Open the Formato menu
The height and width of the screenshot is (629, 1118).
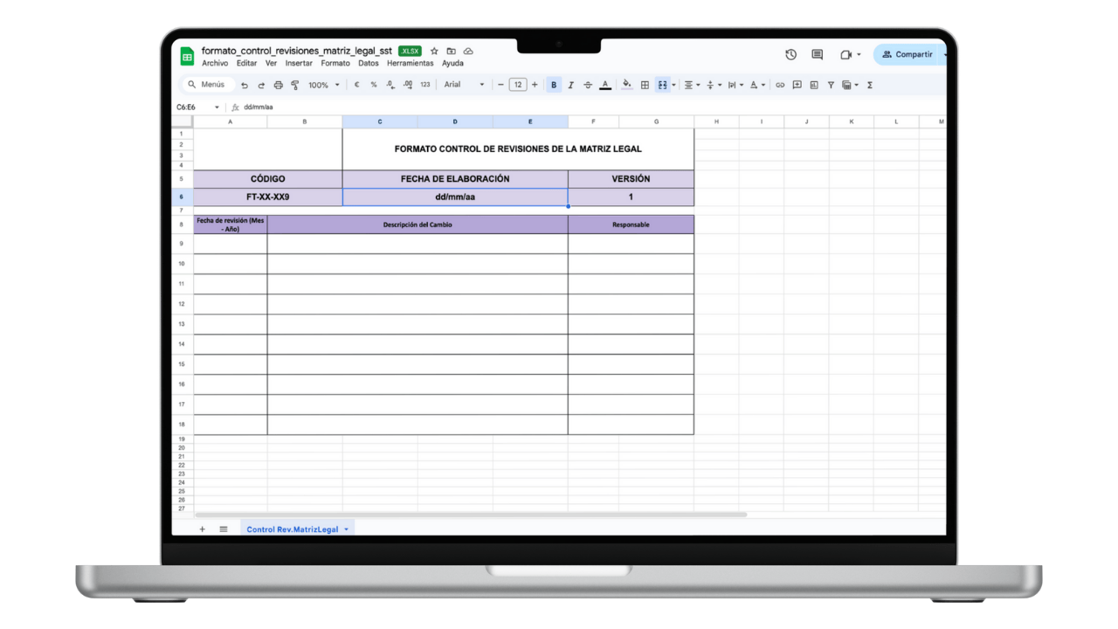pos(335,63)
